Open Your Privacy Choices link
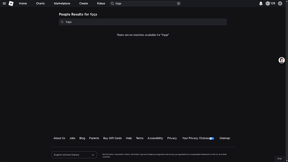The width and height of the screenshot is (288, 162). click(196, 138)
